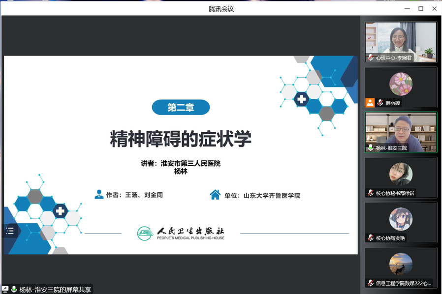Screen dimensions: 442x294
Task: Click muted mic icon beside 信息工程学院数媒222
Action: click(x=371, y=283)
